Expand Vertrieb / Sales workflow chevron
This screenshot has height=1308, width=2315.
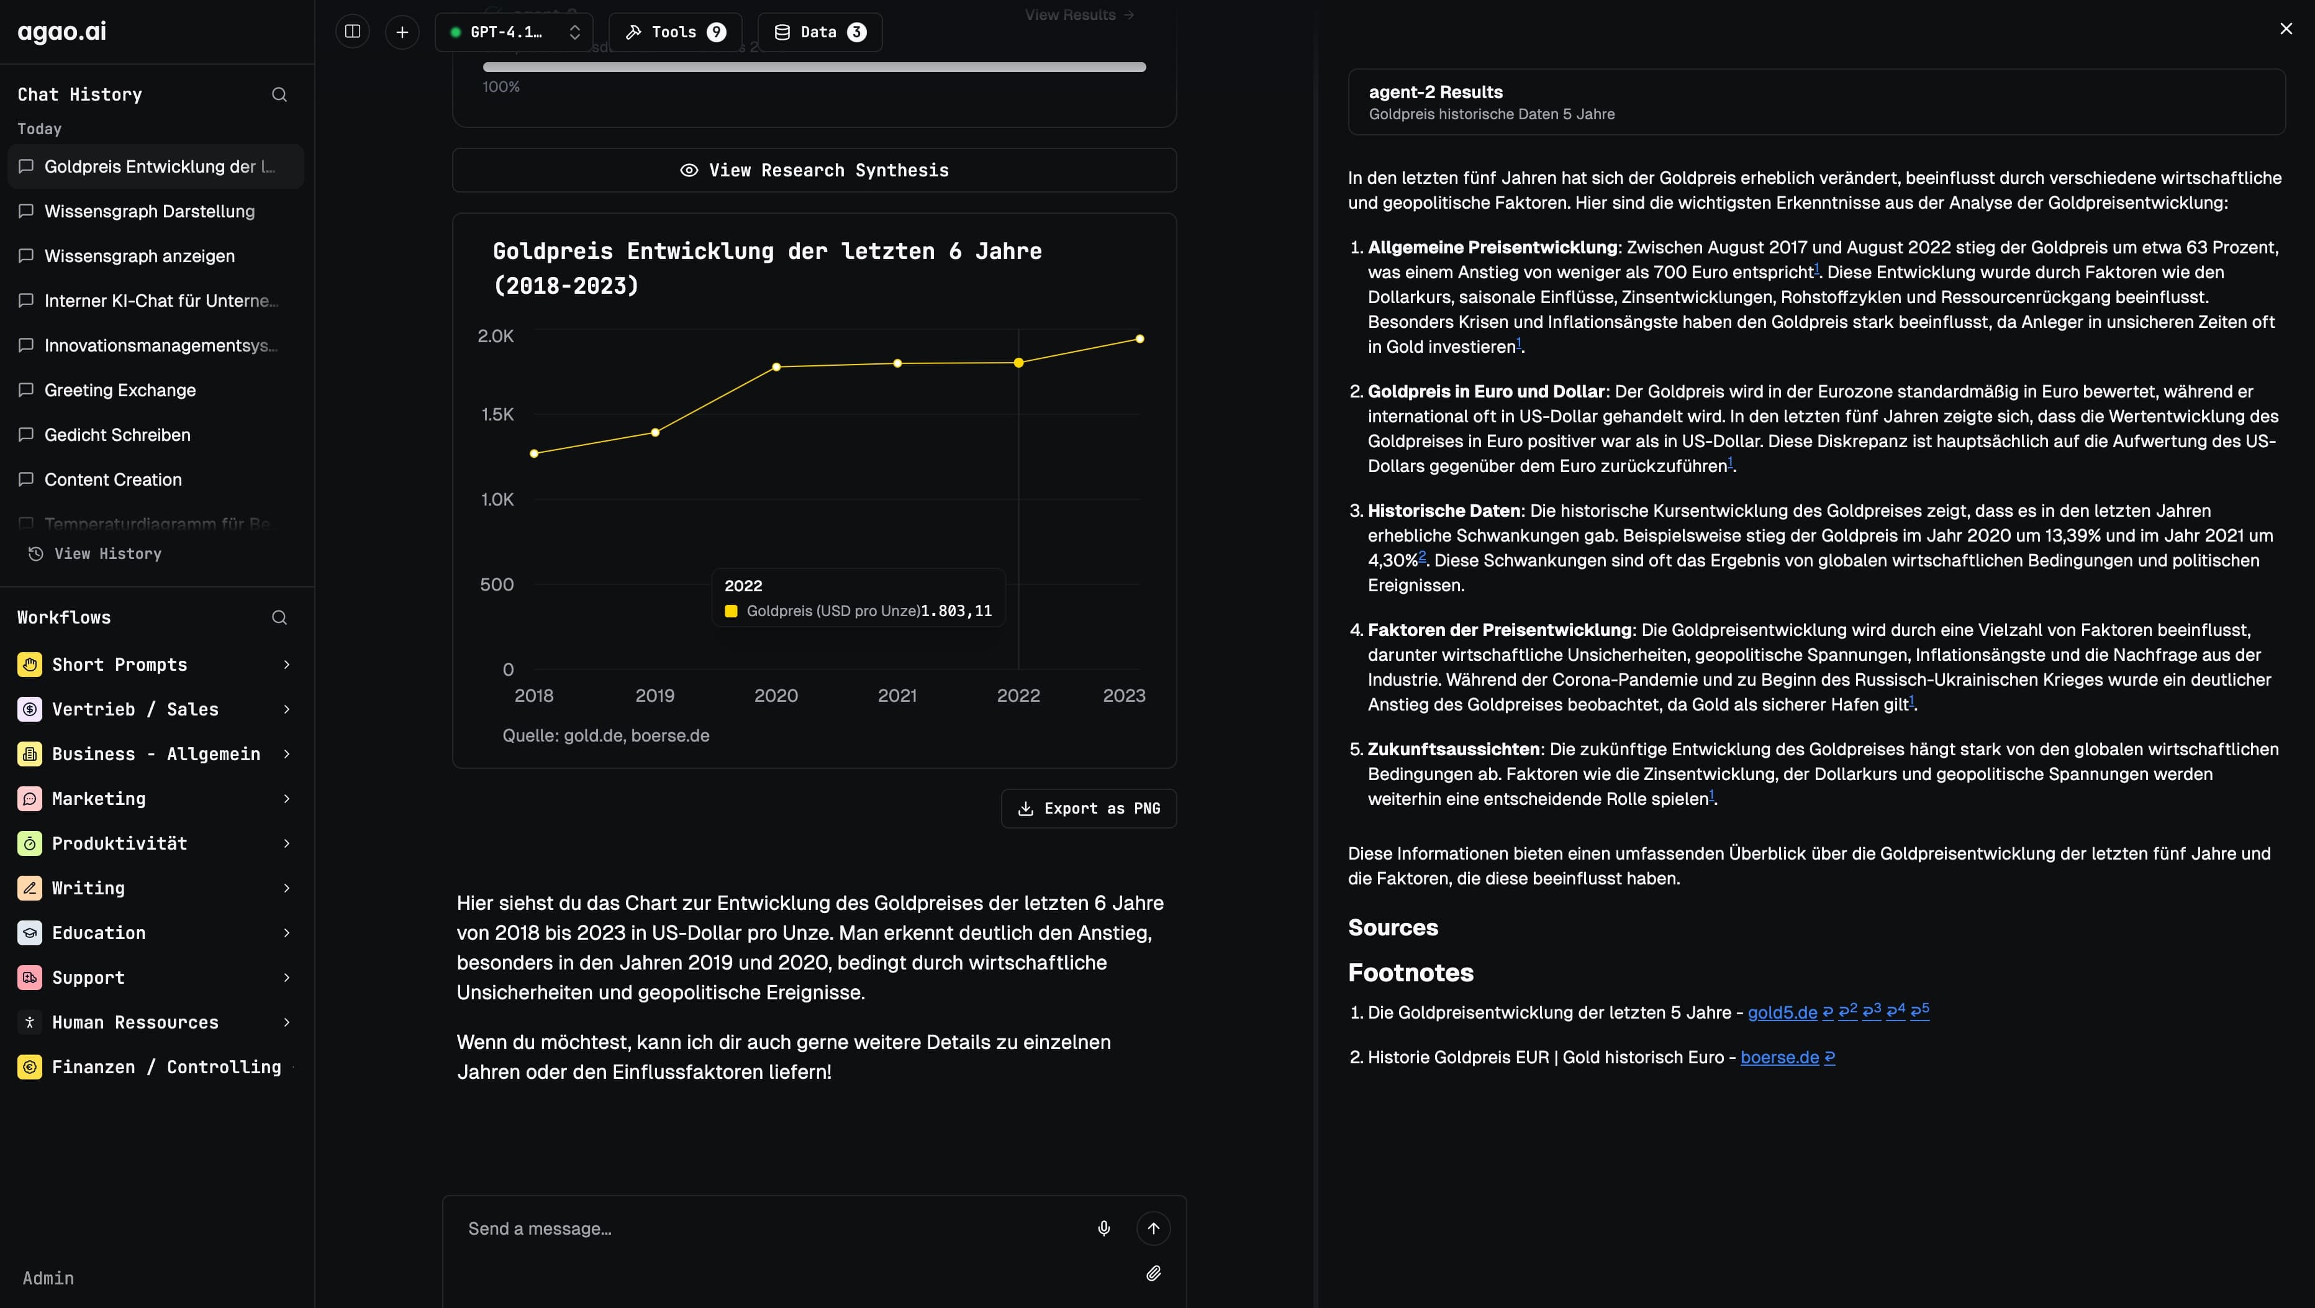pos(287,709)
